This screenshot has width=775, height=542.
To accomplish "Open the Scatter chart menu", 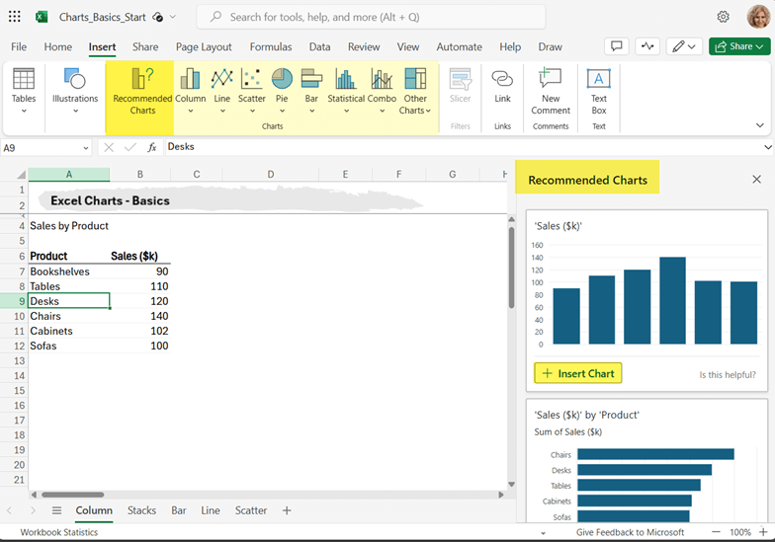I will point(252,91).
